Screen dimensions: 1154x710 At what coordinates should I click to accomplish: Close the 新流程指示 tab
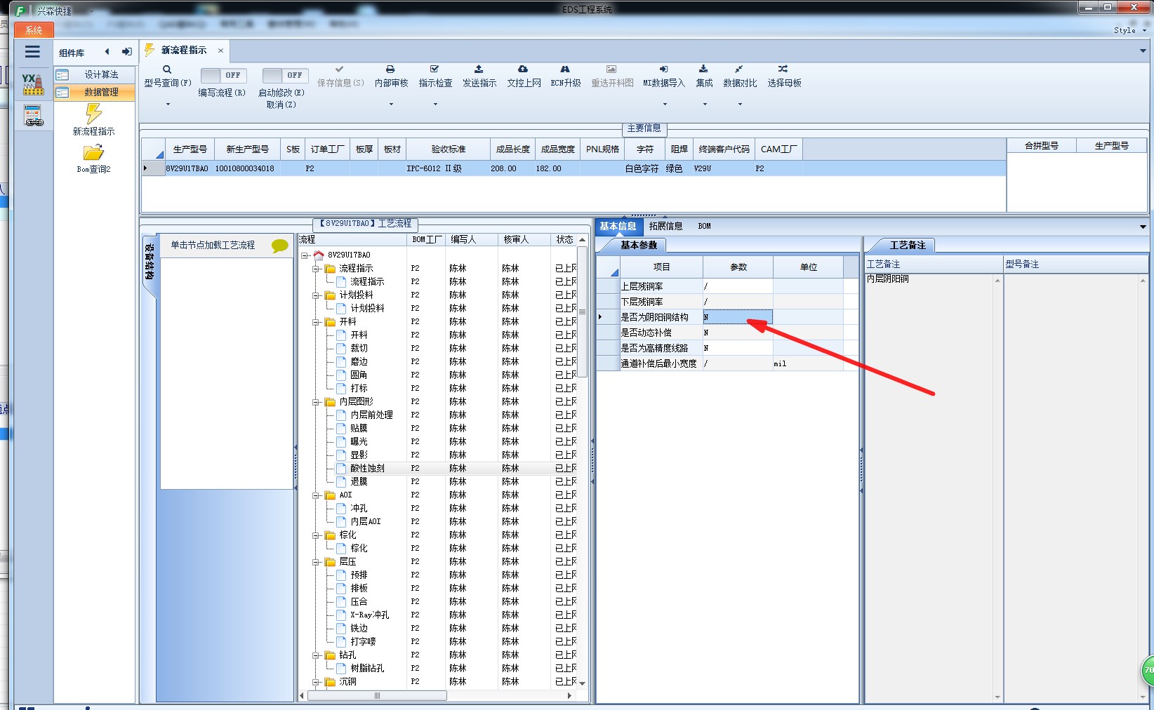point(220,51)
